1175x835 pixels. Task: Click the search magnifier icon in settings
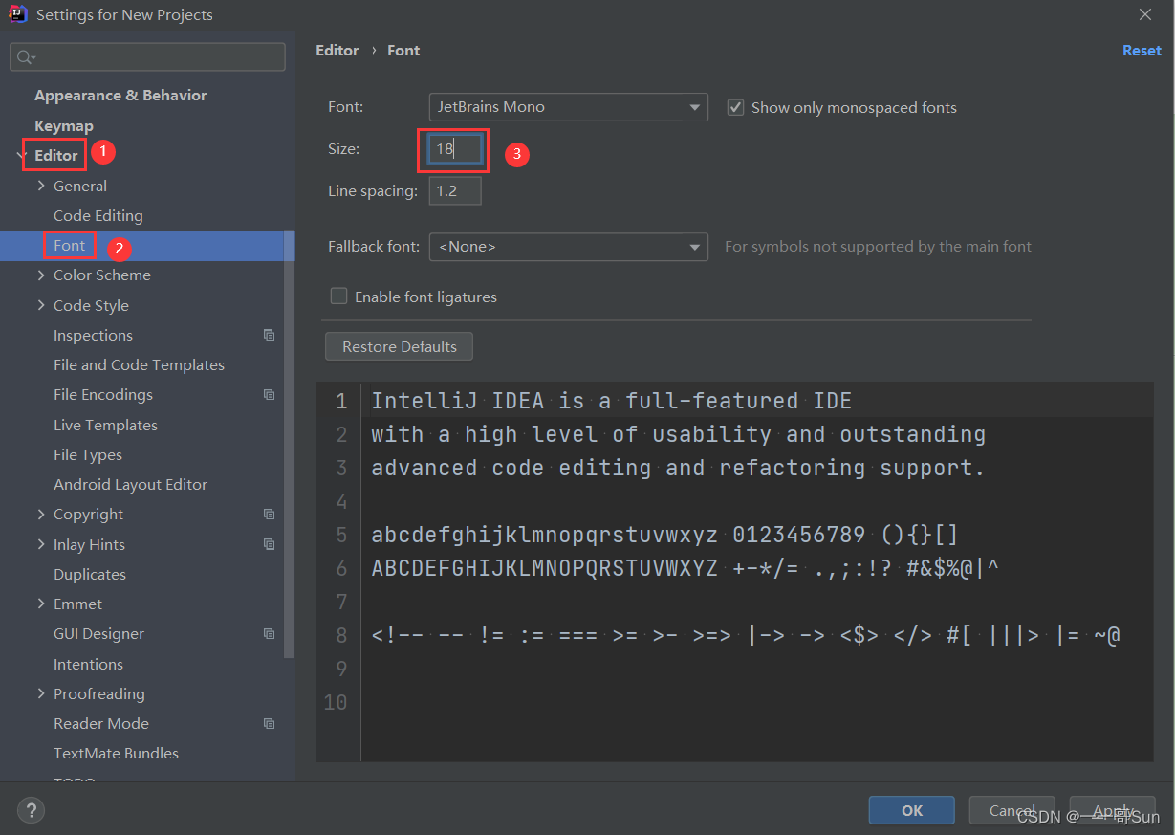point(26,57)
